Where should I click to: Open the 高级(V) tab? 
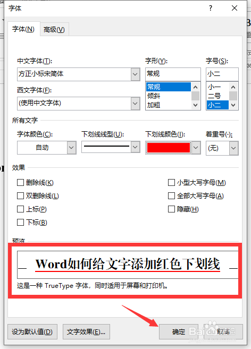click(54, 29)
